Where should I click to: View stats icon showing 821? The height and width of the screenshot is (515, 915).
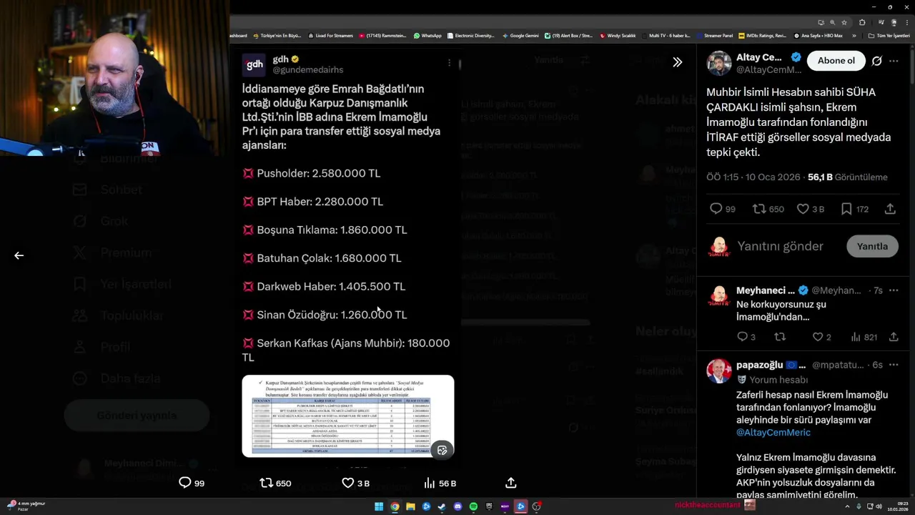tap(864, 337)
